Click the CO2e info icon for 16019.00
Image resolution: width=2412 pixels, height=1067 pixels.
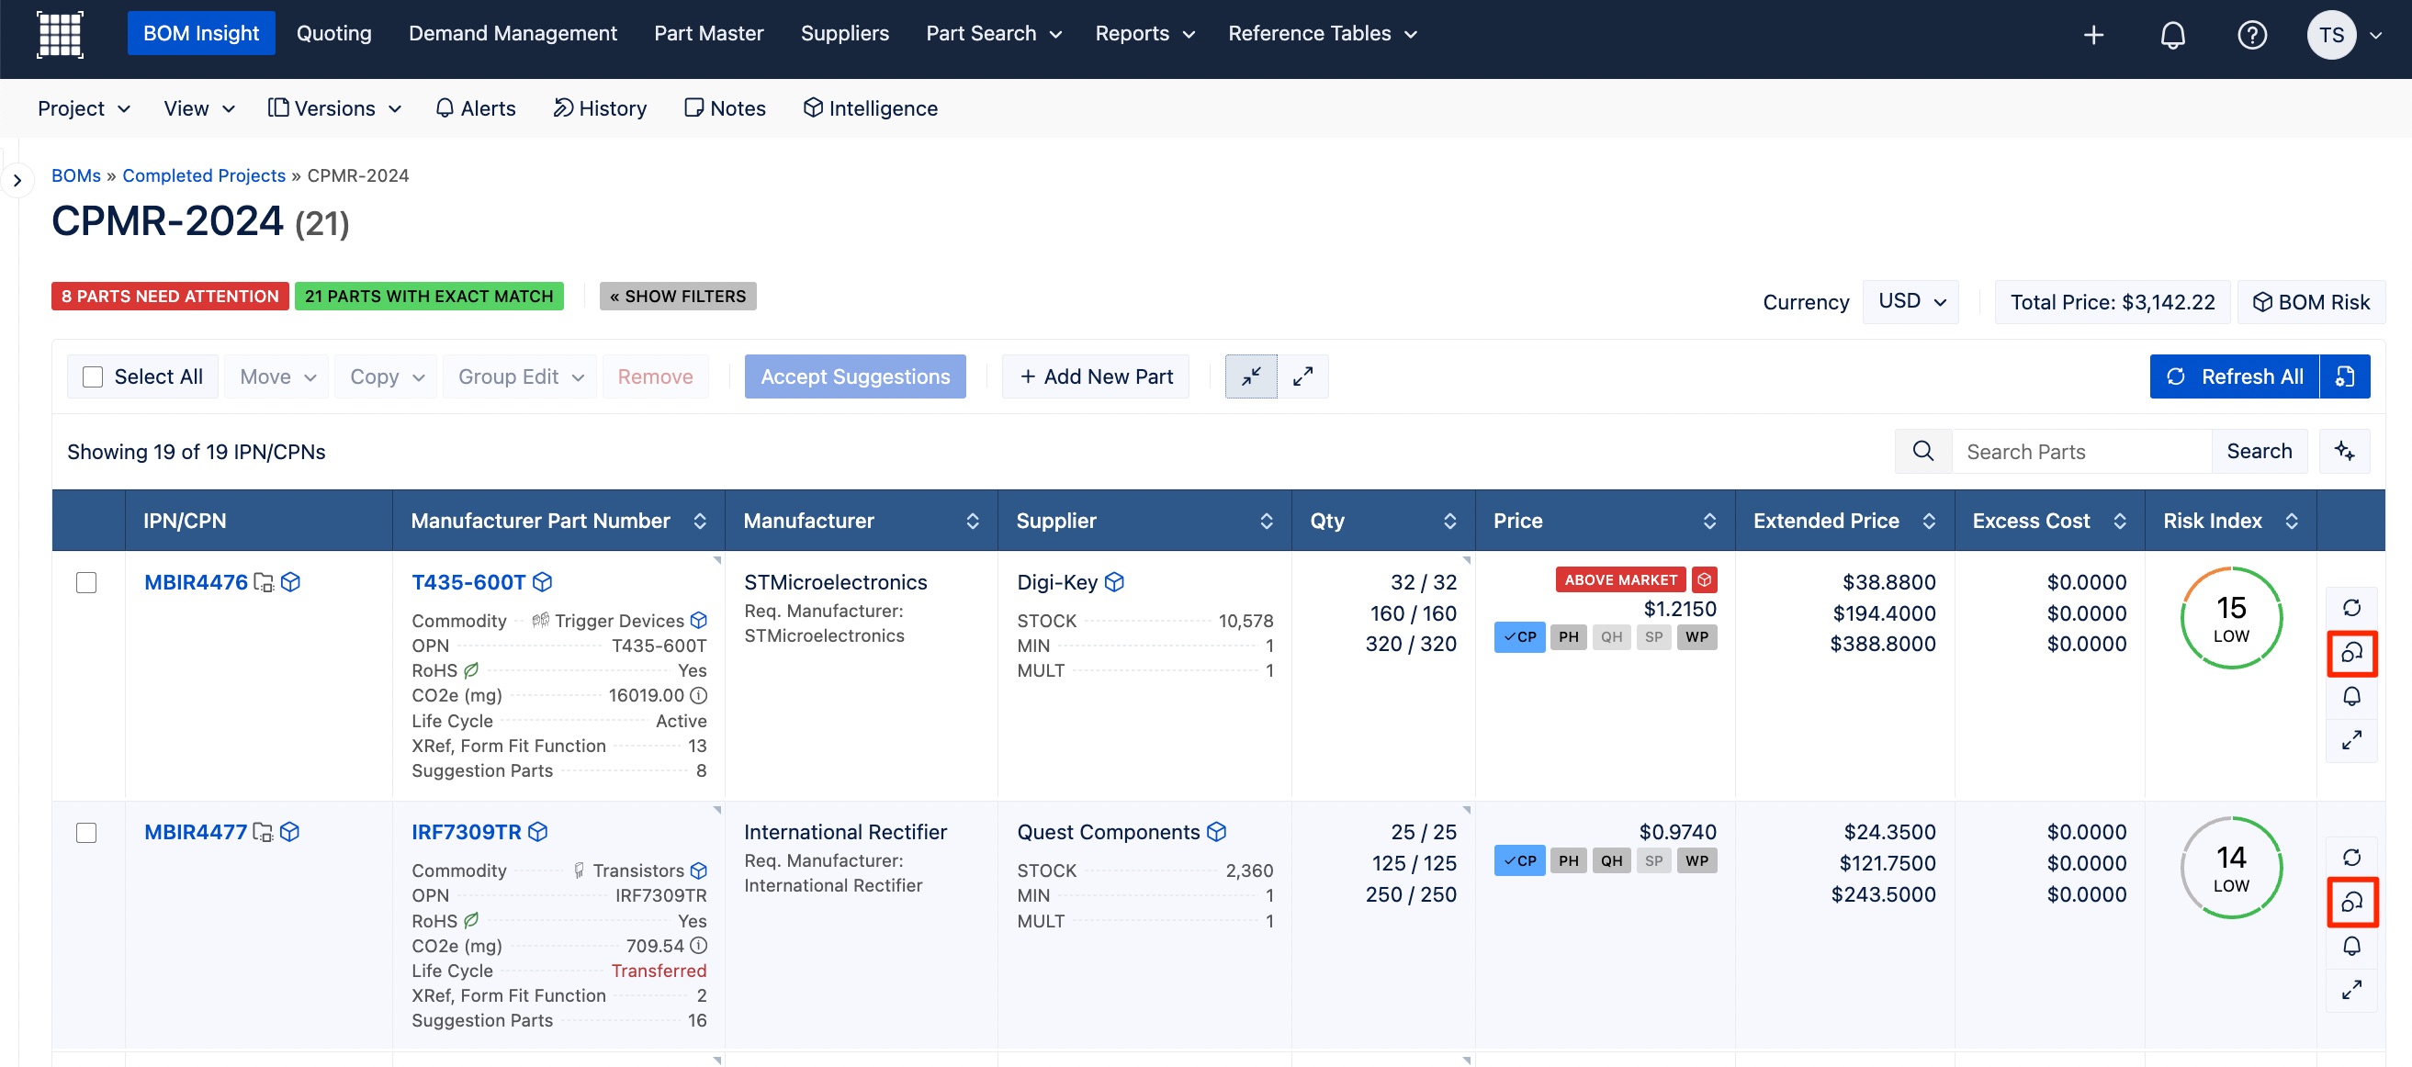point(698,695)
